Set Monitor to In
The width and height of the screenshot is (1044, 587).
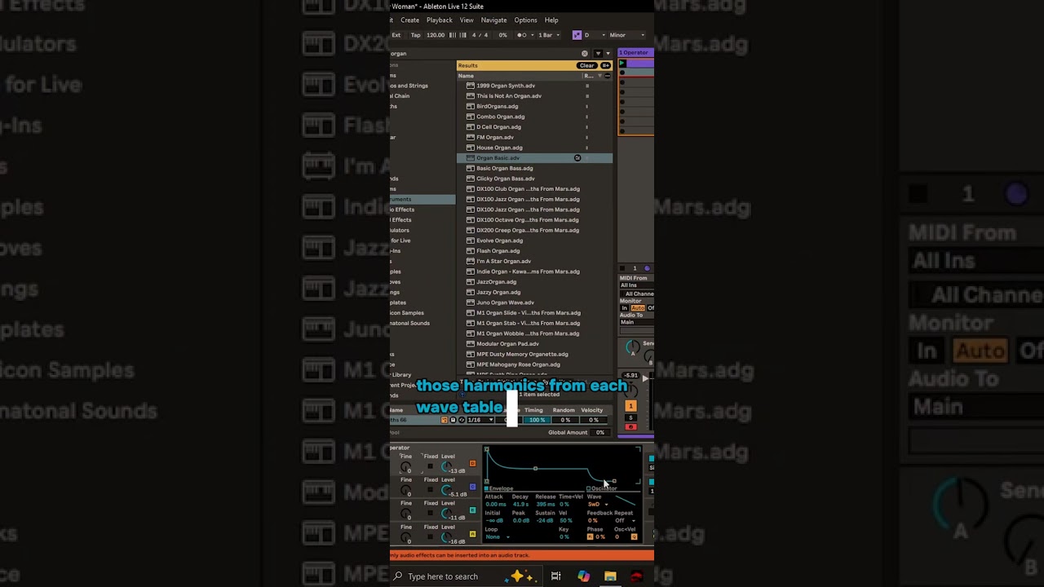[x=624, y=308]
